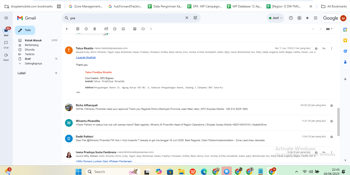Clear the search box text
Screen dimensions: 350x175
point(187,18)
